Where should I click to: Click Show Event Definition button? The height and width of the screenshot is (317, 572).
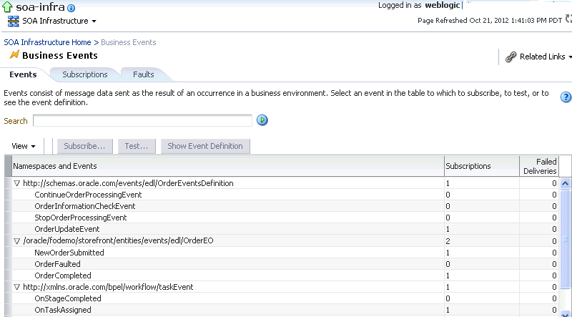click(205, 146)
